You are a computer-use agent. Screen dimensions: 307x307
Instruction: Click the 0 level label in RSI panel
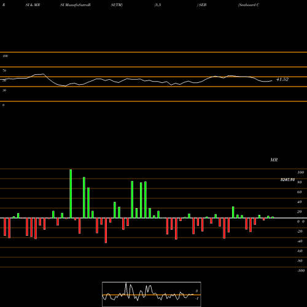[x=3, y=105]
